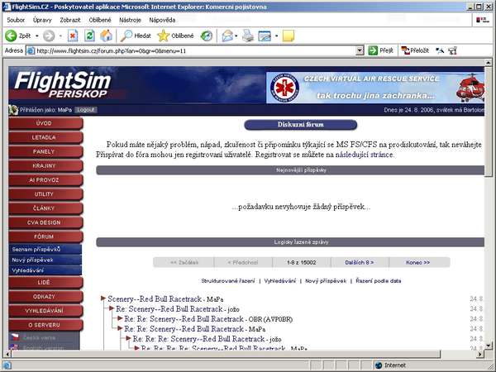Open UTILITY sidebar section
The width and height of the screenshot is (496, 372).
coord(45,194)
